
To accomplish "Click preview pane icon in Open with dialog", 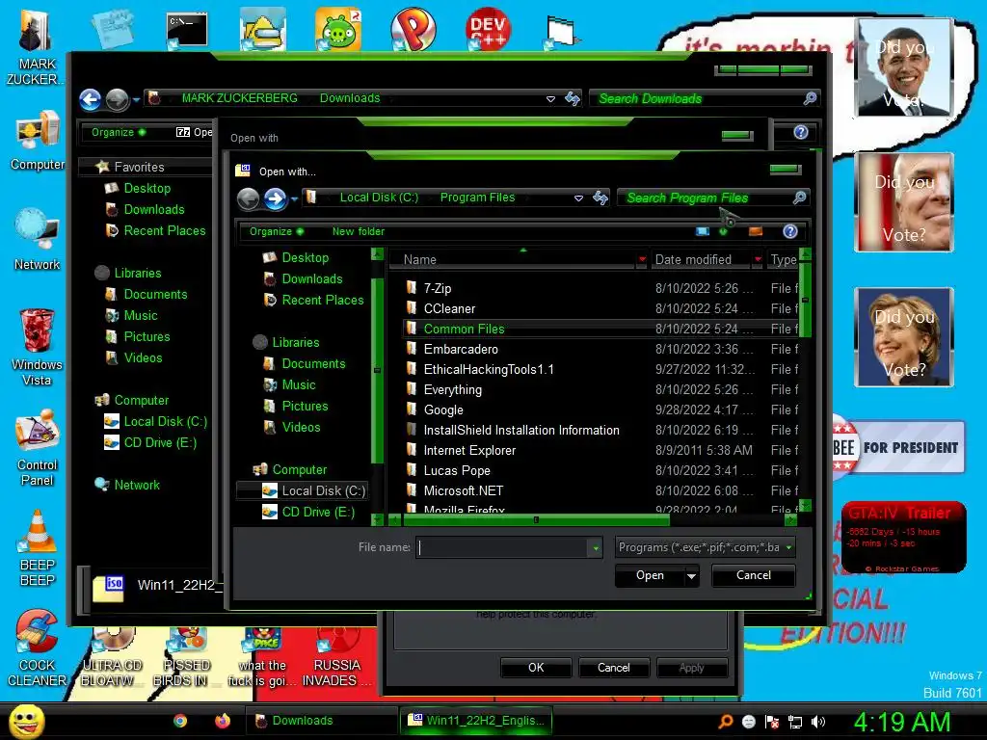I will (x=756, y=231).
